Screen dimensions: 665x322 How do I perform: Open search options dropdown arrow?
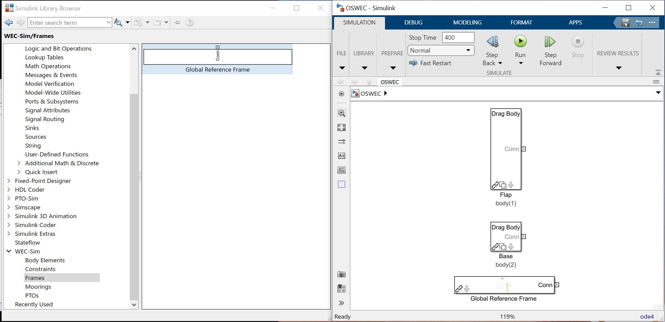point(127,22)
